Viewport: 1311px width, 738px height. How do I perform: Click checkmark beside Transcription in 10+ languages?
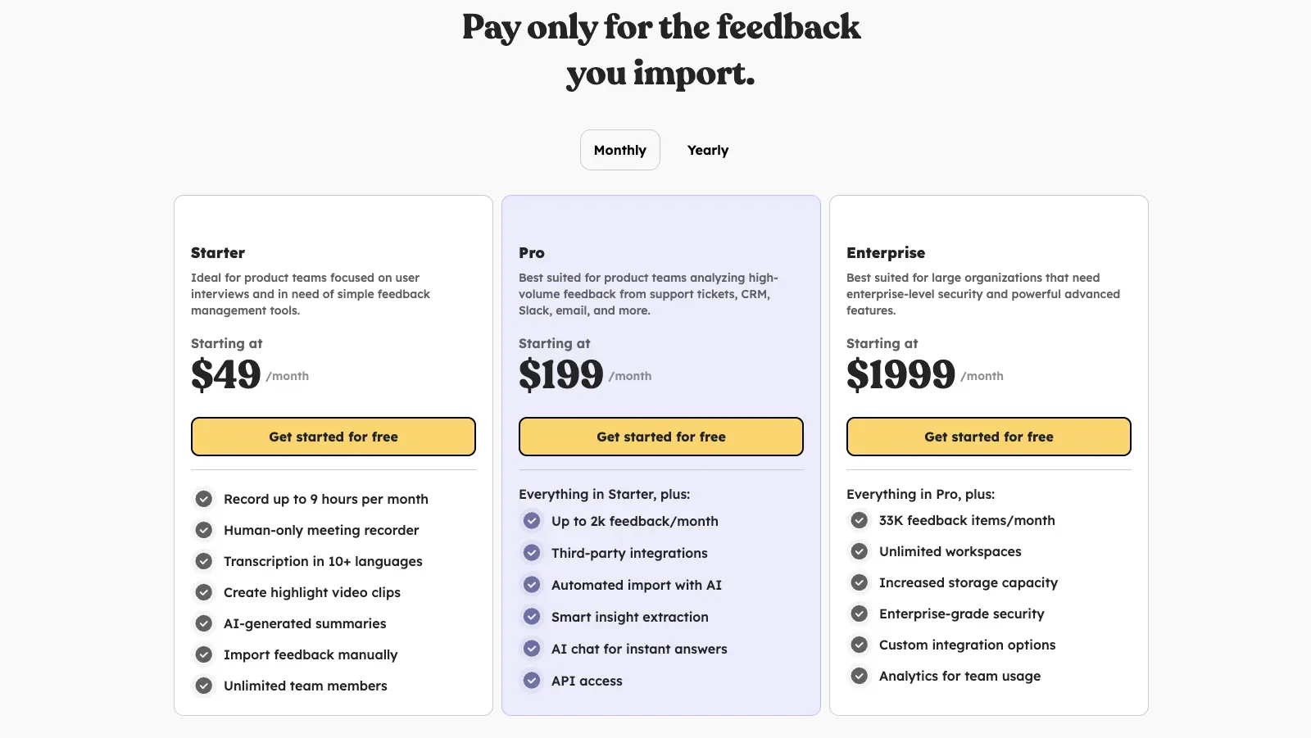(204, 561)
